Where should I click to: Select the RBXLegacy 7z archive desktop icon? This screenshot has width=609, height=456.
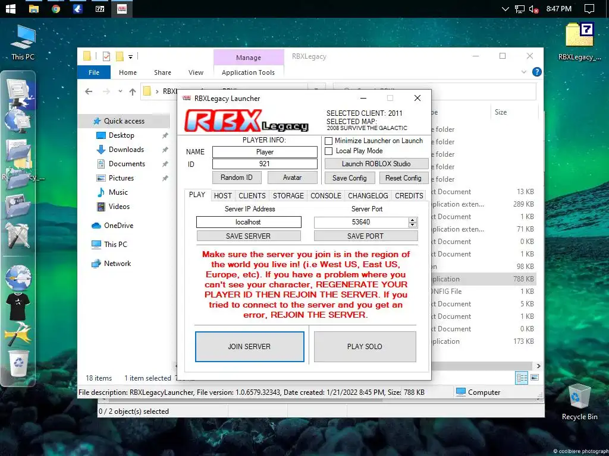(x=579, y=42)
